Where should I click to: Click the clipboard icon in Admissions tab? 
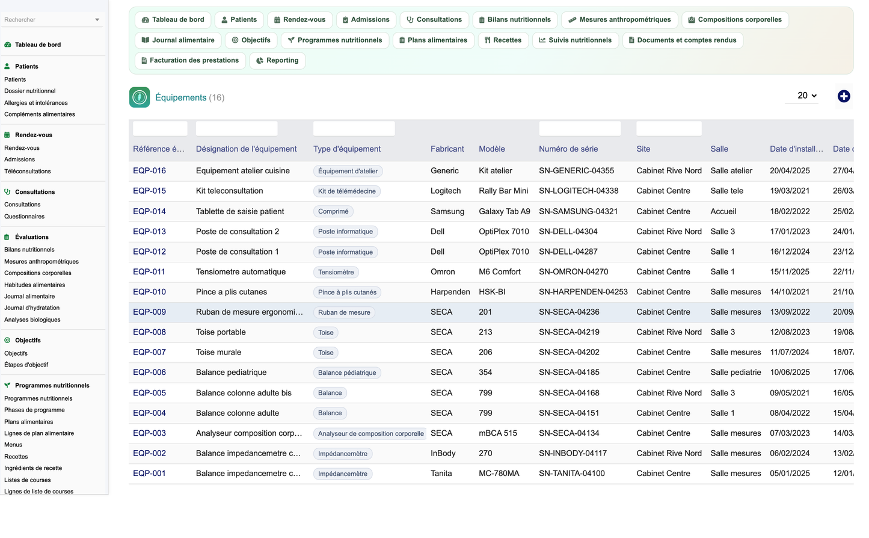coord(345,20)
